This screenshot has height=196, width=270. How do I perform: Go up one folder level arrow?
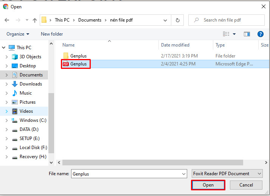coord(35,20)
